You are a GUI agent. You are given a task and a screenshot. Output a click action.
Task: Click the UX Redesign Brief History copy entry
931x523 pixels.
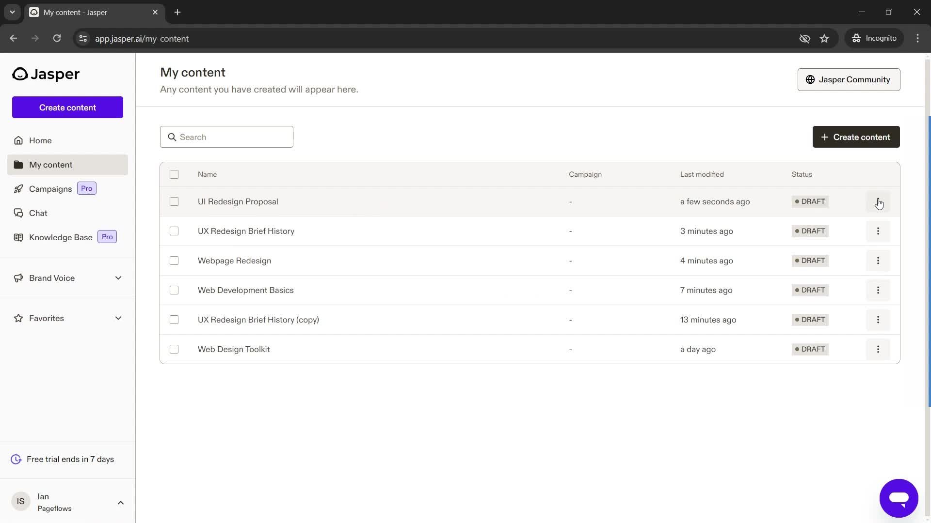click(x=258, y=319)
